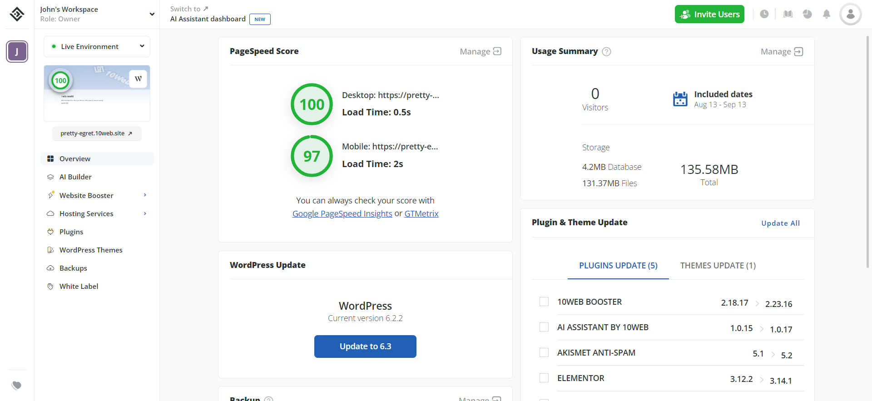
Task: Click the 135.58MB total storage value
Action: point(709,169)
